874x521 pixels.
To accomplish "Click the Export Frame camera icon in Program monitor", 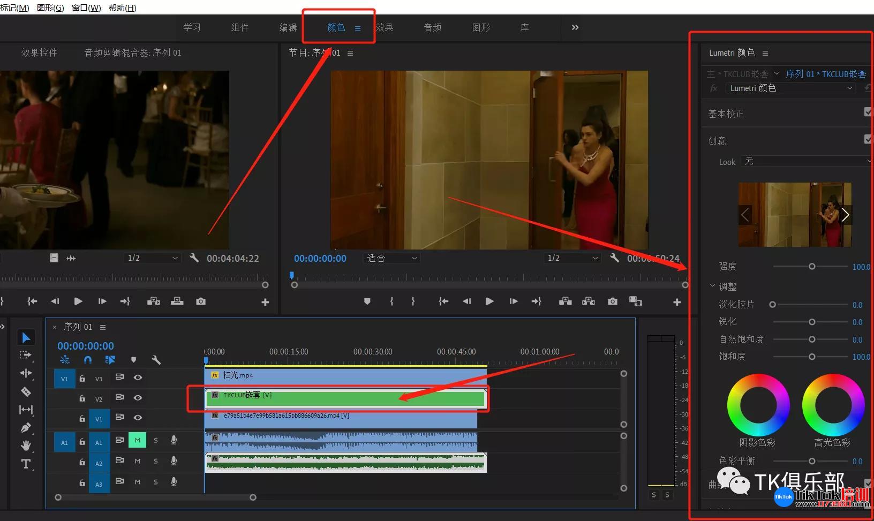I will 612,301.
